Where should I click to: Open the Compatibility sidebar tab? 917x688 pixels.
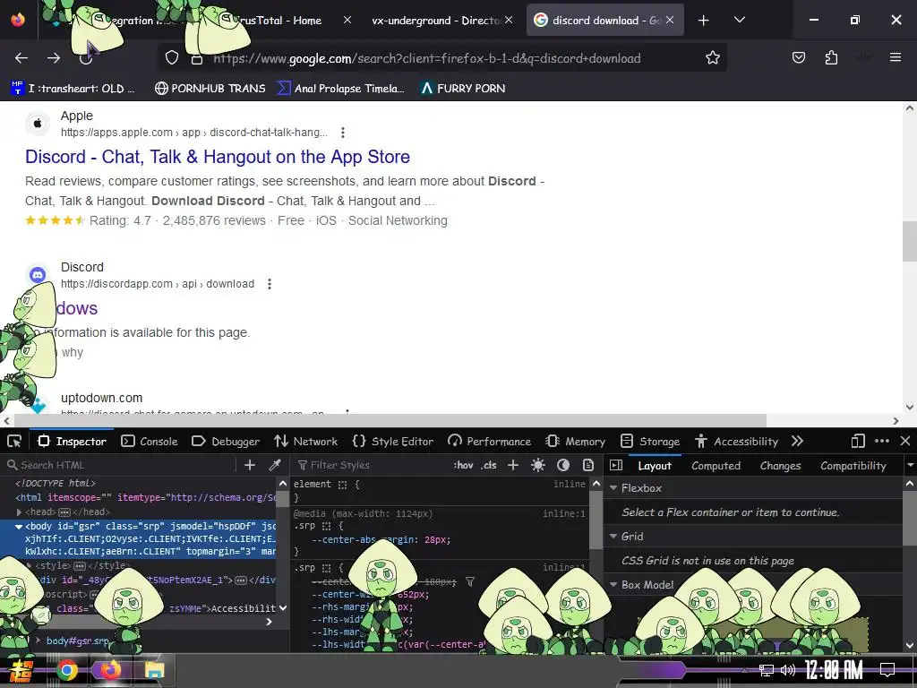(853, 466)
